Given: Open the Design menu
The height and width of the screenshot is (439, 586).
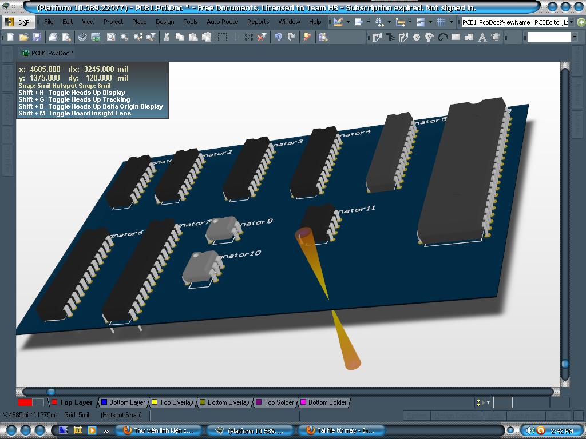Looking at the screenshot, I should click(x=165, y=22).
